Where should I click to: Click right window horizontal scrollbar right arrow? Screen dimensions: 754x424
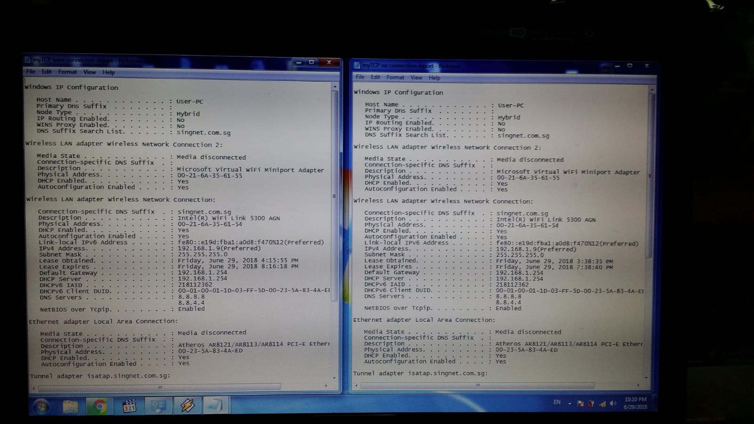pyautogui.click(x=638, y=385)
